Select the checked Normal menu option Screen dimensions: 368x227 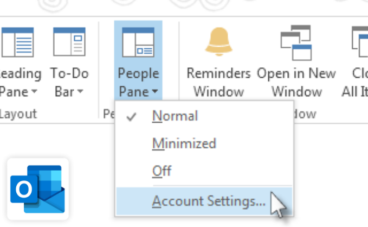(x=204, y=116)
